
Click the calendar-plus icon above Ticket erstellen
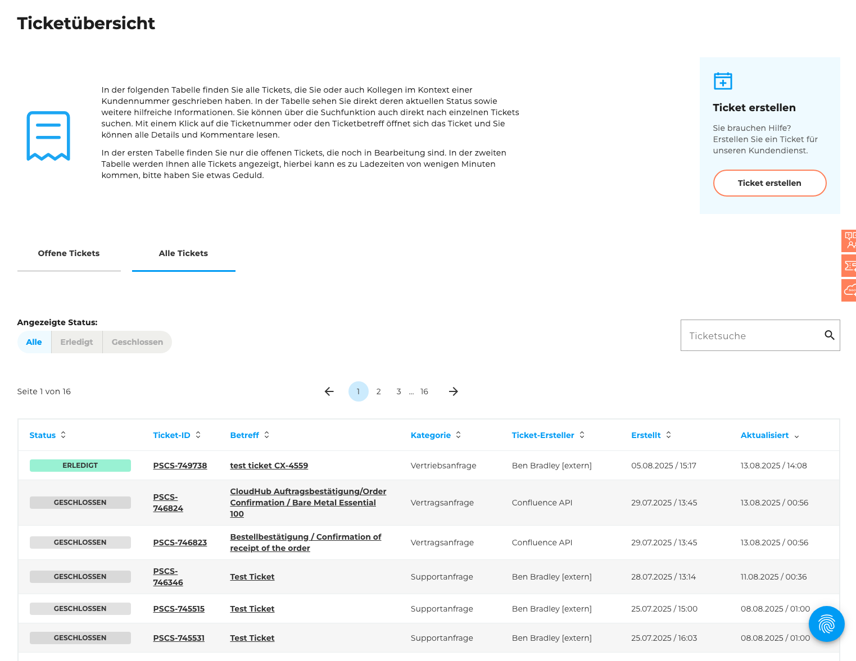[x=723, y=81]
